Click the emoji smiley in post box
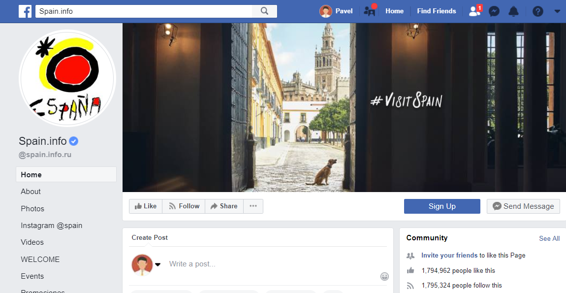Image resolution: width=566 pixels, height=293 pixels. pos(384,276)
